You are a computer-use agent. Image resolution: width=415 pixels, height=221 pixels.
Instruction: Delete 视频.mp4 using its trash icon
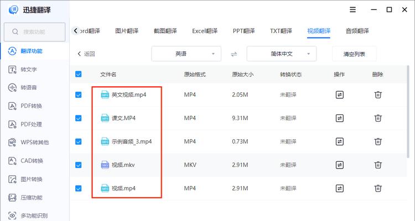(378, 188)
